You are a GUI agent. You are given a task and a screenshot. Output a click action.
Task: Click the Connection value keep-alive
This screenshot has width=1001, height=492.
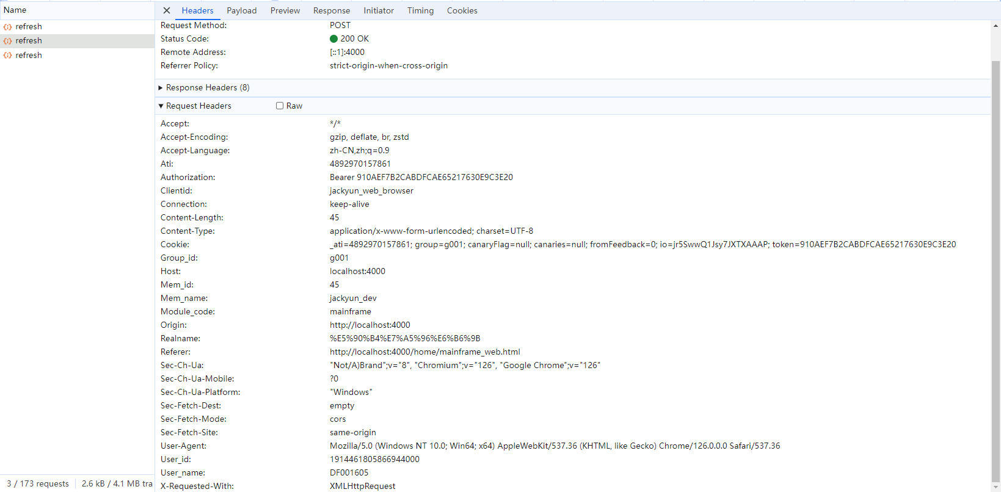349,204
